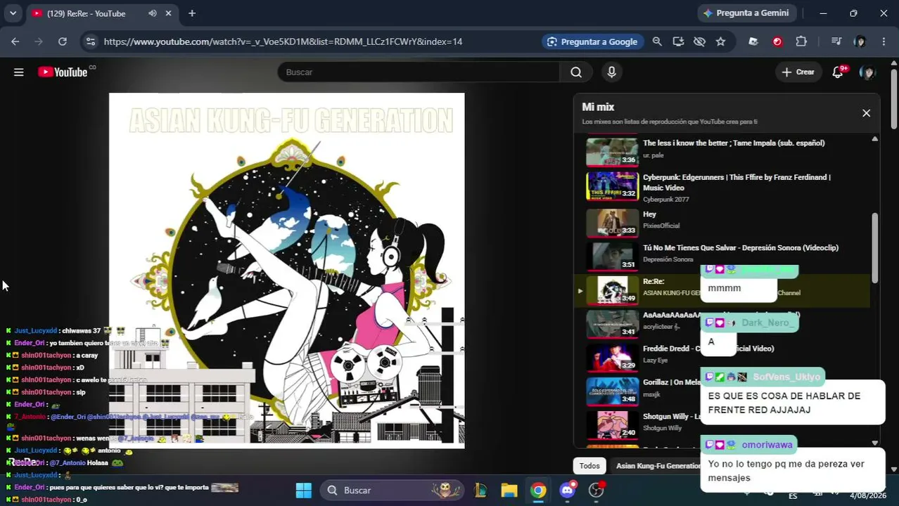
Task: Play Cyberpunk Edgerunners This Ffire video
Action: (737, 182)
